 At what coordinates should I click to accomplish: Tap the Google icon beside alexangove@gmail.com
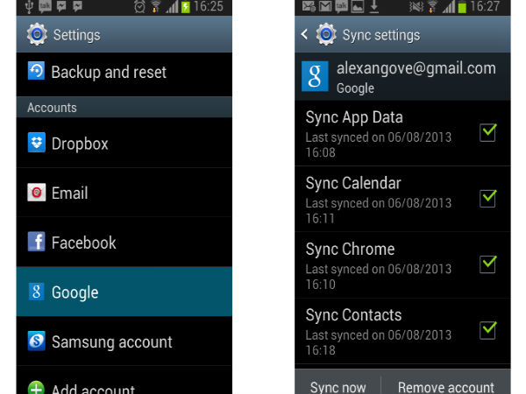315,77
